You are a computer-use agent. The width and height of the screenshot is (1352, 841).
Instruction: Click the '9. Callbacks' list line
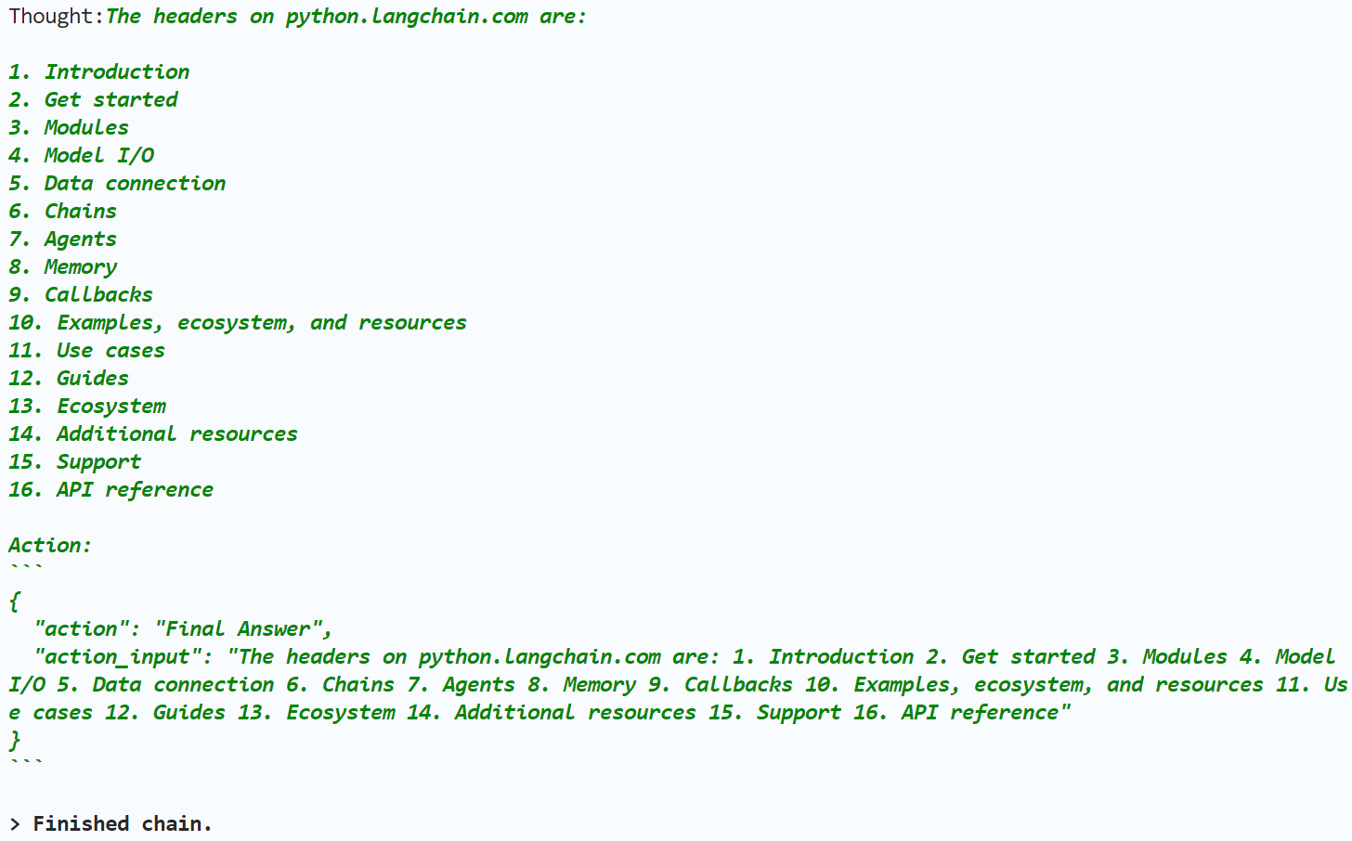click(x=81, y=295)
